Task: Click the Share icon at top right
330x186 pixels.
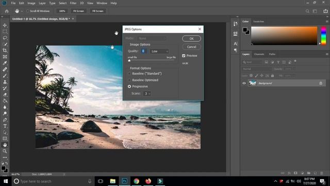Action: (325, 11)
